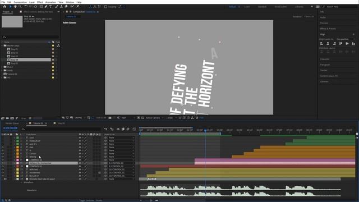
Task: Select the Rotation tool
Action: 26,7
